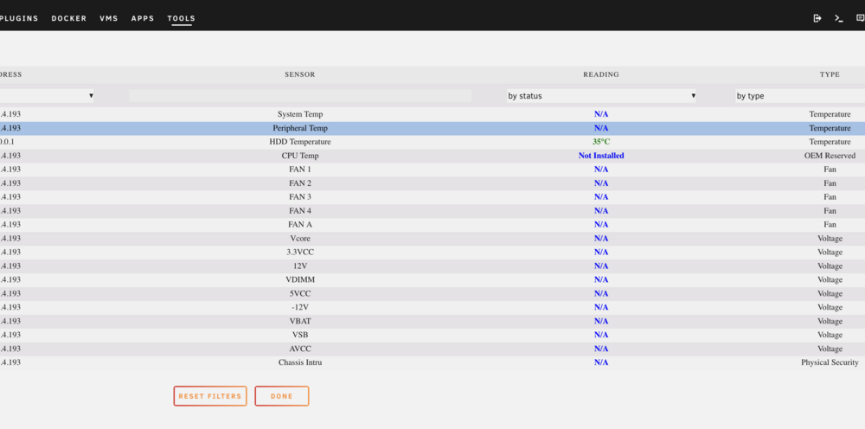Viewport: 865px width, 429px height.
Task: Click the Temperature type of HDD Temperature row
Action: pyautogui.click(x=830, y=142)
